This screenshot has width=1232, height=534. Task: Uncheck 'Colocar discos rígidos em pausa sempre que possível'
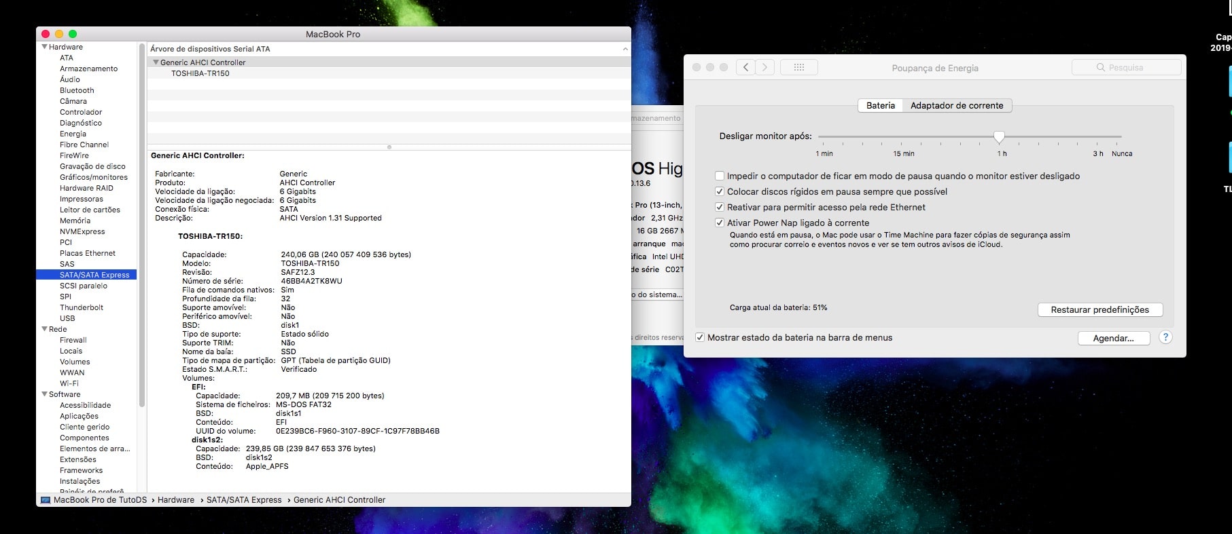click(720, 191)
